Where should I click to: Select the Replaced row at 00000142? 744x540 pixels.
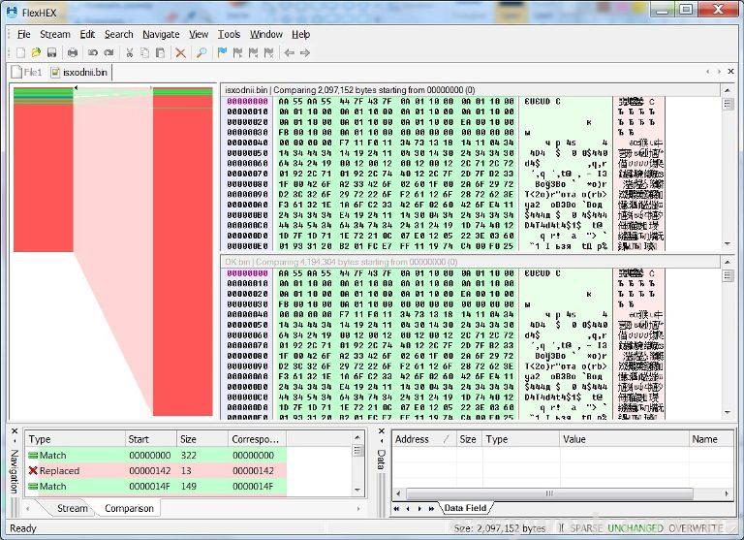point(156,470)
